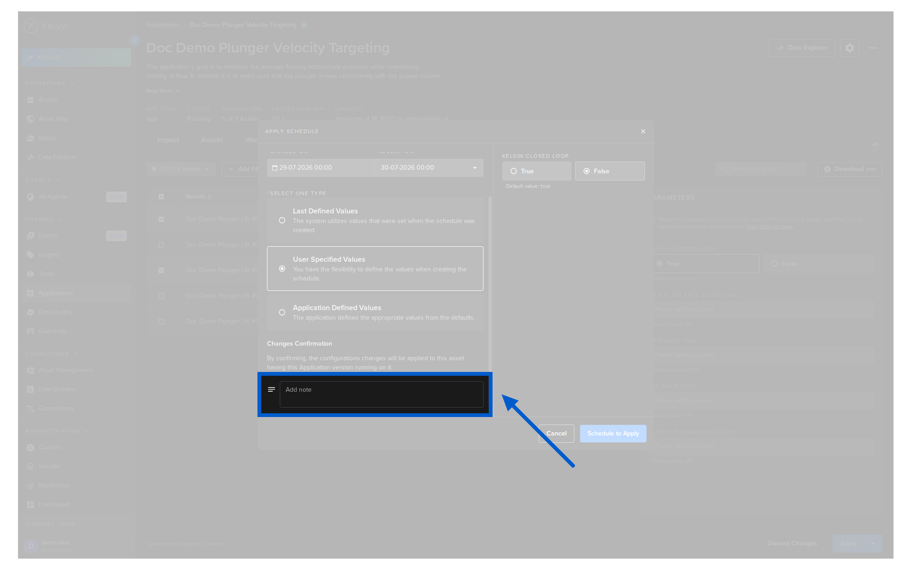This screenshot has width=912, height=570.
Task: Open the Demo User profile avatar
Action: pos(31,546)
